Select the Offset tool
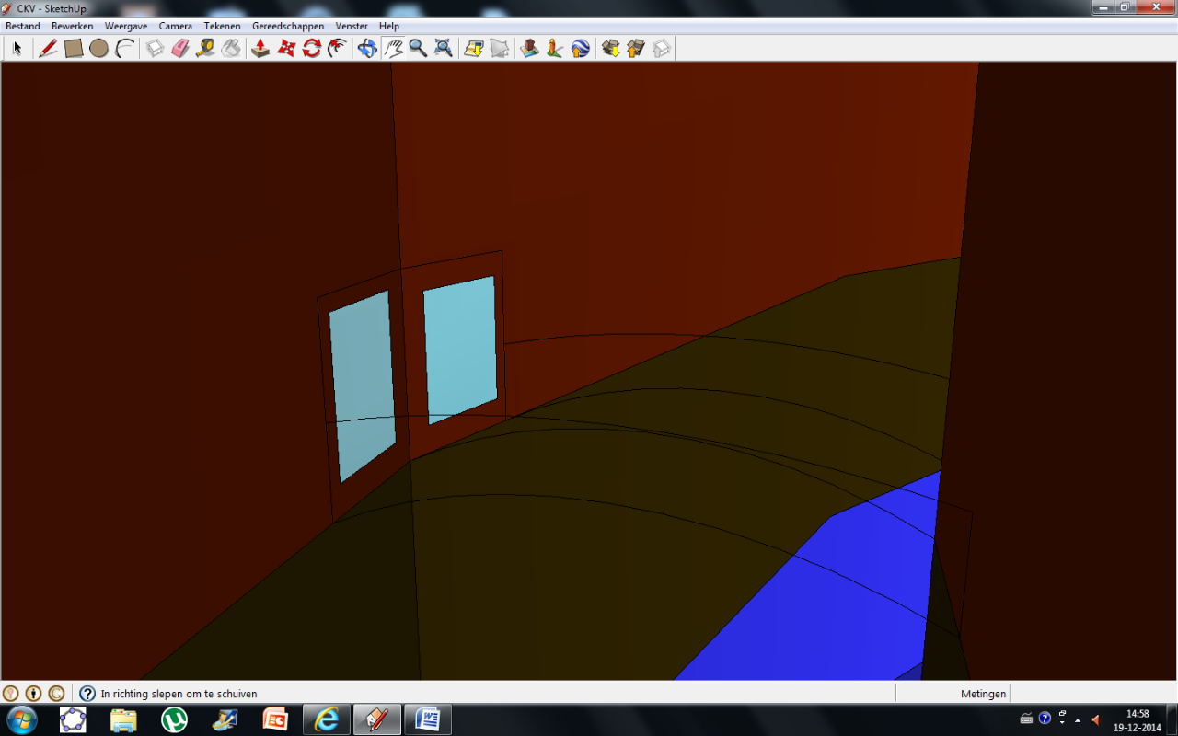Screen dimensions: 1178x736 coord(338,49)
